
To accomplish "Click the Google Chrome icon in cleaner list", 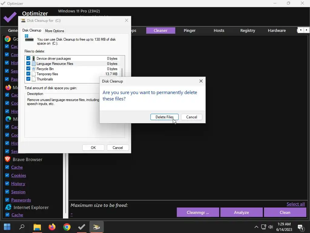I will (8, 39).
